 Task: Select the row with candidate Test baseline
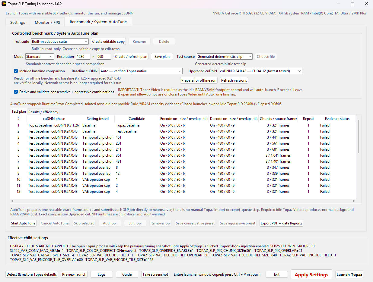[183, 131]
